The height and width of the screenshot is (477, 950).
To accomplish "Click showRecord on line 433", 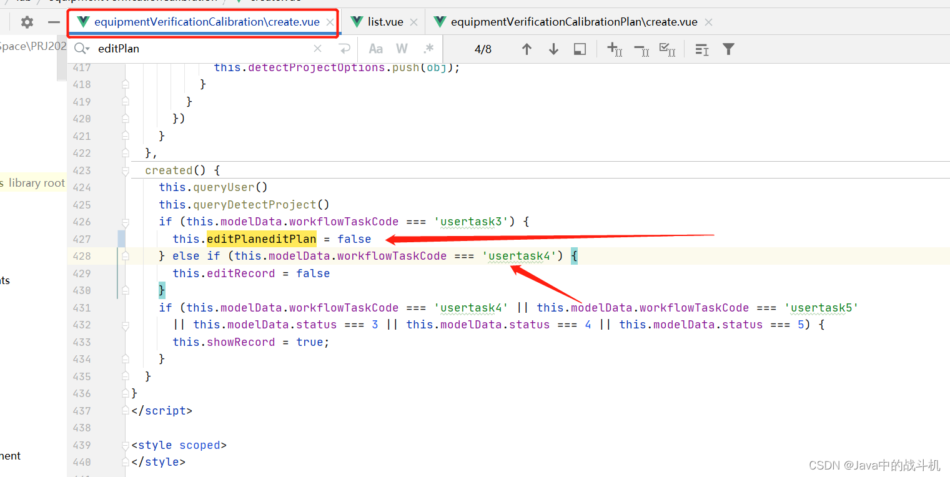I will click(240, 342).
